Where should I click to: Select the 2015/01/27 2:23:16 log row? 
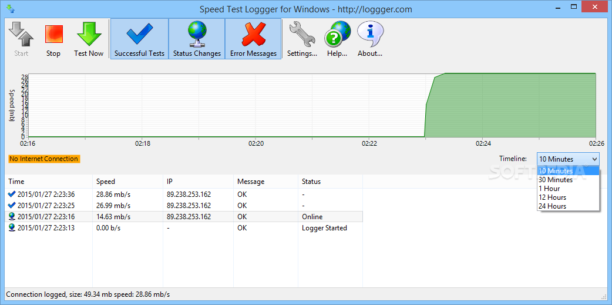coord(184,217)
